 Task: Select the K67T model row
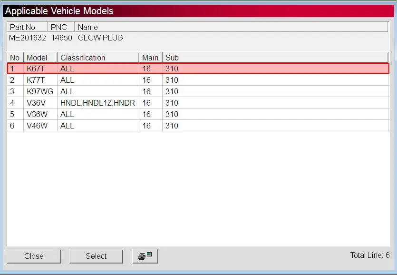click(198, 69)
